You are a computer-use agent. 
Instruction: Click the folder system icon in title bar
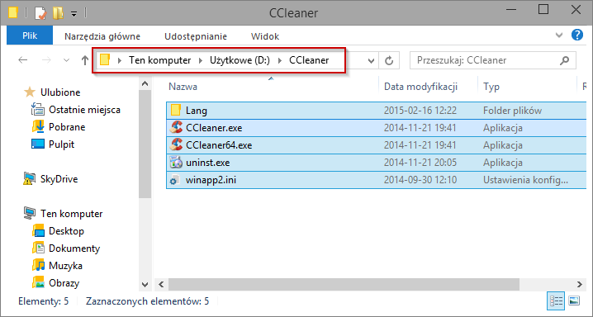click(13, 13)
